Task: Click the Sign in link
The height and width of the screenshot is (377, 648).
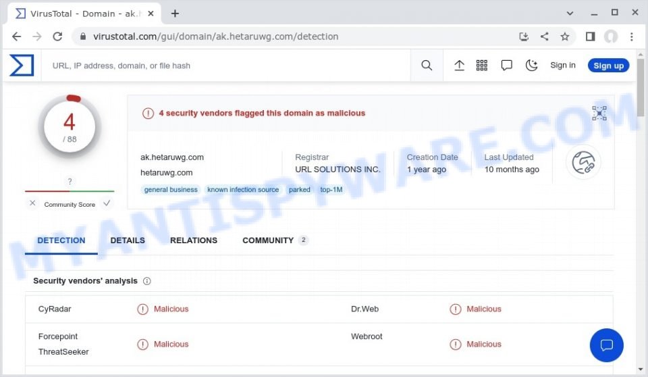Action: (x=562, y=66)
